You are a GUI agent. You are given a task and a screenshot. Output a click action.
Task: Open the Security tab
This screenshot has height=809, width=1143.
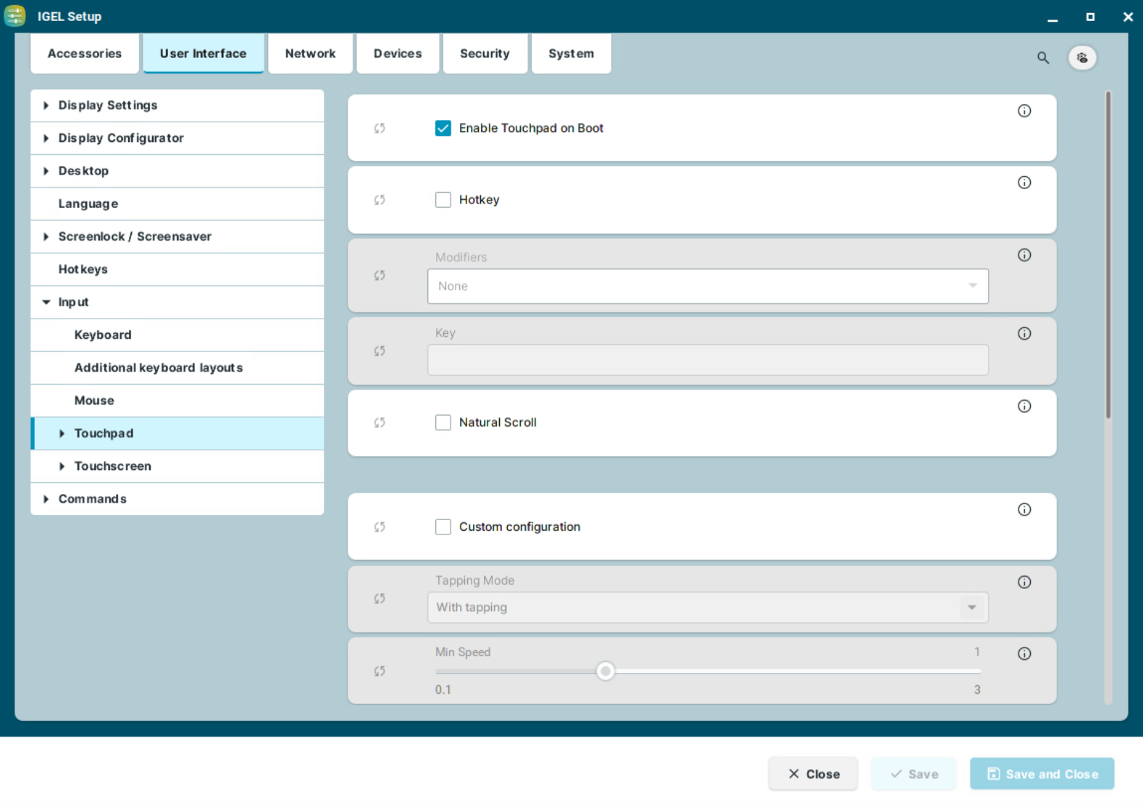[485, 54]
